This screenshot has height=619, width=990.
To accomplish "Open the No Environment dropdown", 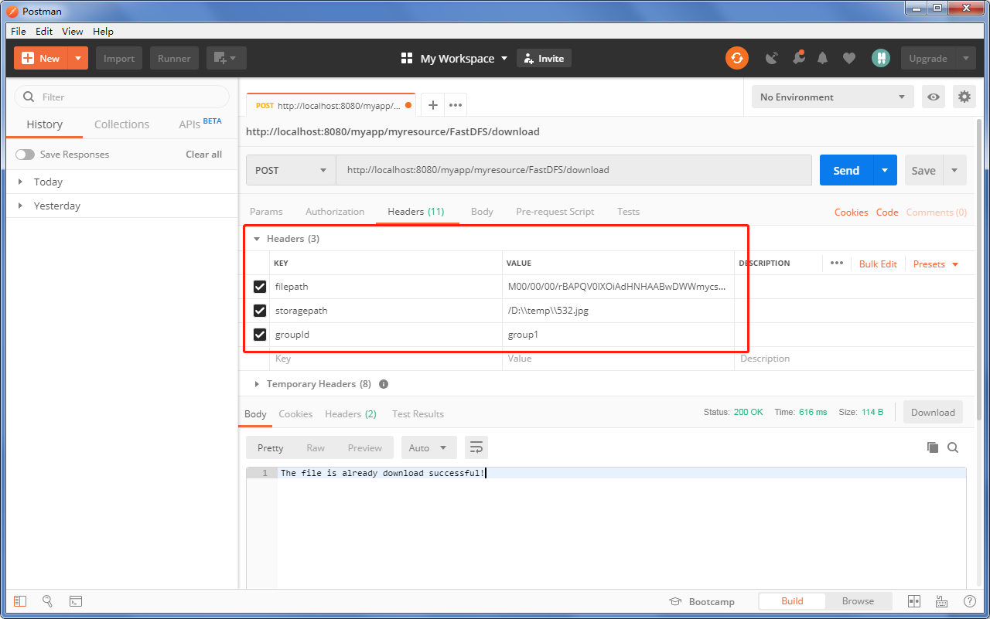I will [832, 97].
